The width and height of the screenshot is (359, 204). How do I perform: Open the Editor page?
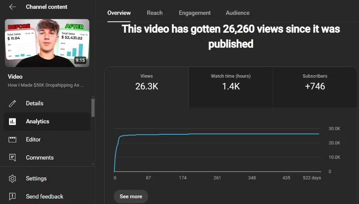(x=47, y=140)
